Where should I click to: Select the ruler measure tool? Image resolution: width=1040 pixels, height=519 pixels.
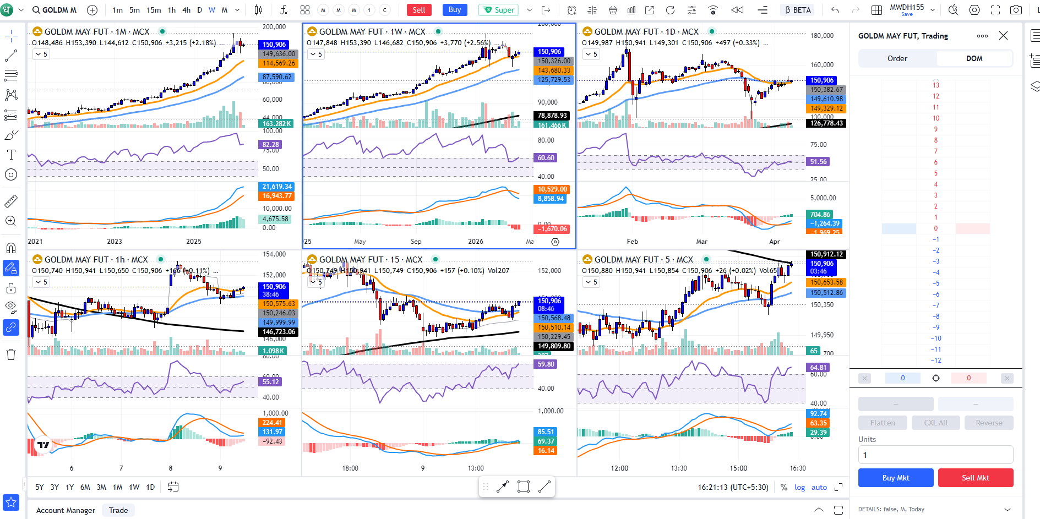[11, 201]
